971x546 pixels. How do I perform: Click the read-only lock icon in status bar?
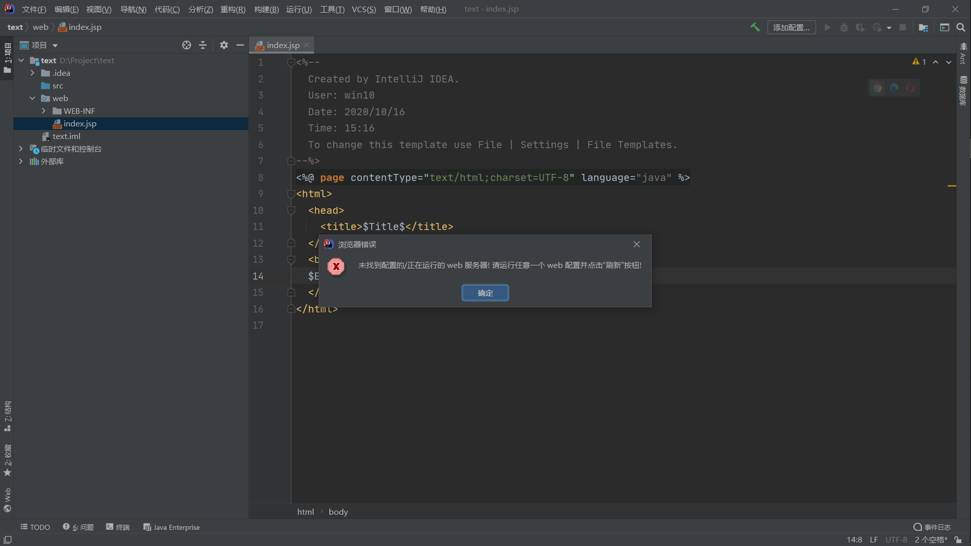[958, 539]
